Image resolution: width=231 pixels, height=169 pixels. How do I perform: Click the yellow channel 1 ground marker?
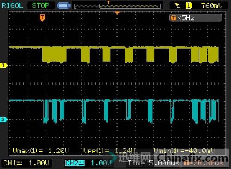coord(4,65)
